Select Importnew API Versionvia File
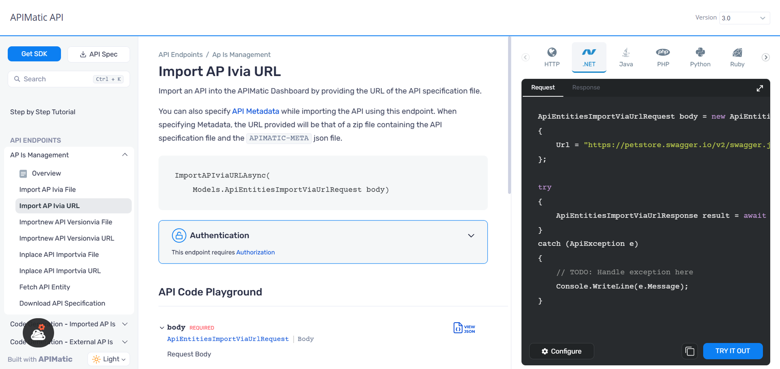 click(66, 222)
